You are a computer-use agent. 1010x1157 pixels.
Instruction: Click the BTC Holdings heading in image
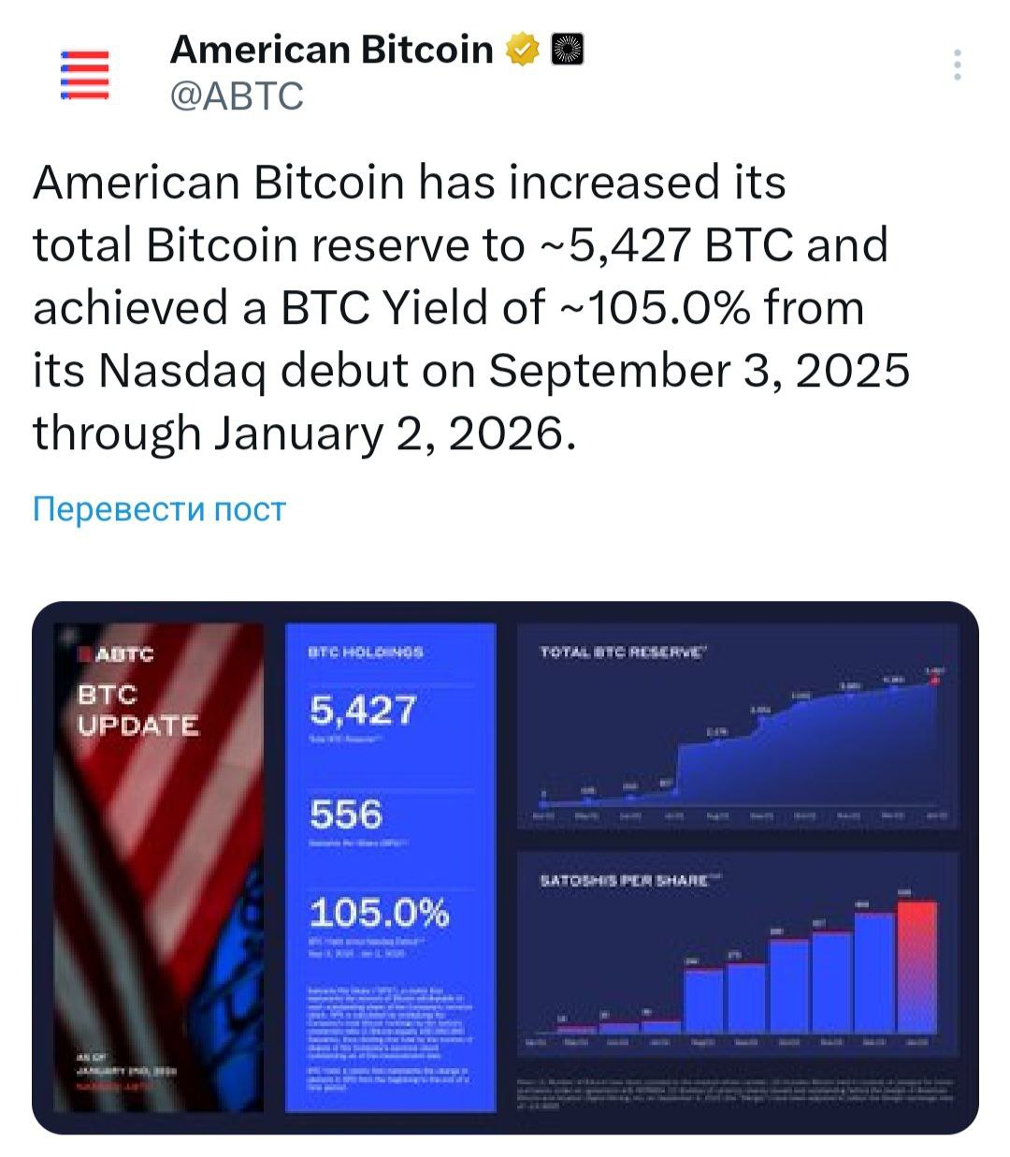click(366, 652)
